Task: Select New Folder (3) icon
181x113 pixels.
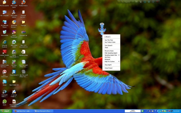Action: coord(14,83)
